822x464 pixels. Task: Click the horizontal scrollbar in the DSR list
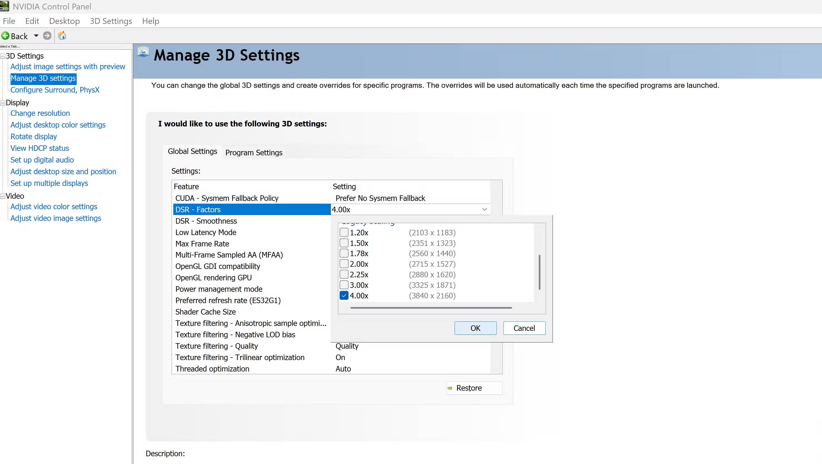click(431, 308)
